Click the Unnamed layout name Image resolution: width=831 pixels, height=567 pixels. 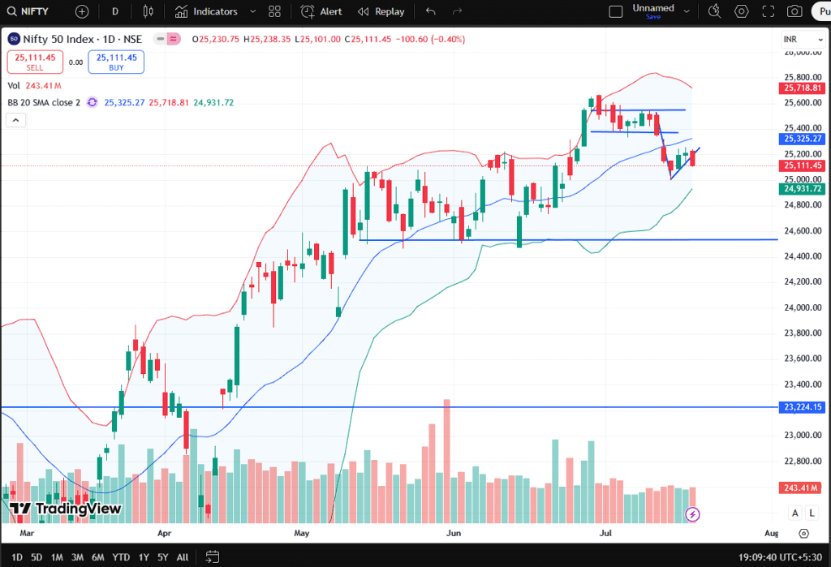653,8
